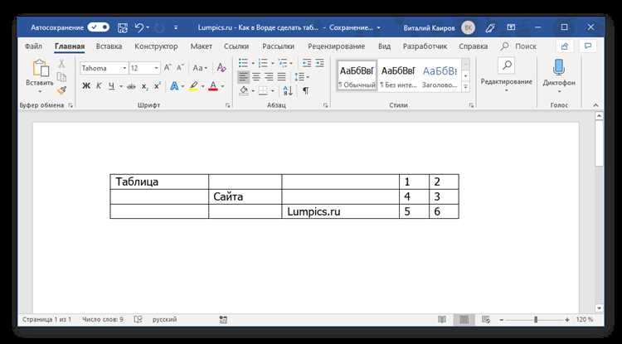Click the Share icon at top right
The width and height of the screenshot is (622, 344).
(x=565, y=46)
